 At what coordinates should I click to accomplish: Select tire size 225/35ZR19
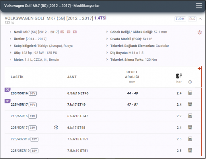[20, 151]
